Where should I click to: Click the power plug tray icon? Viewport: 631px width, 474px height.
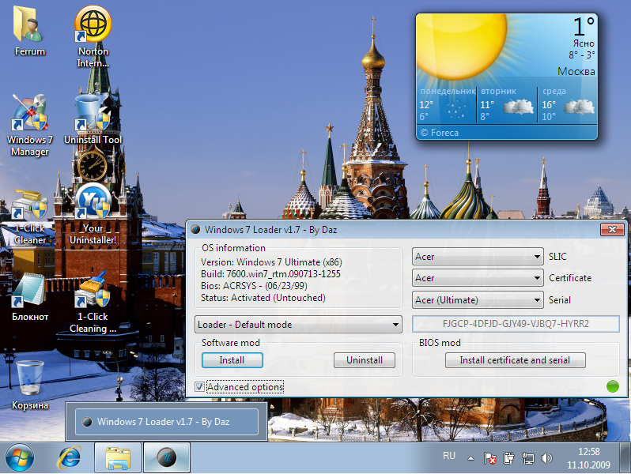coord(508,458)
